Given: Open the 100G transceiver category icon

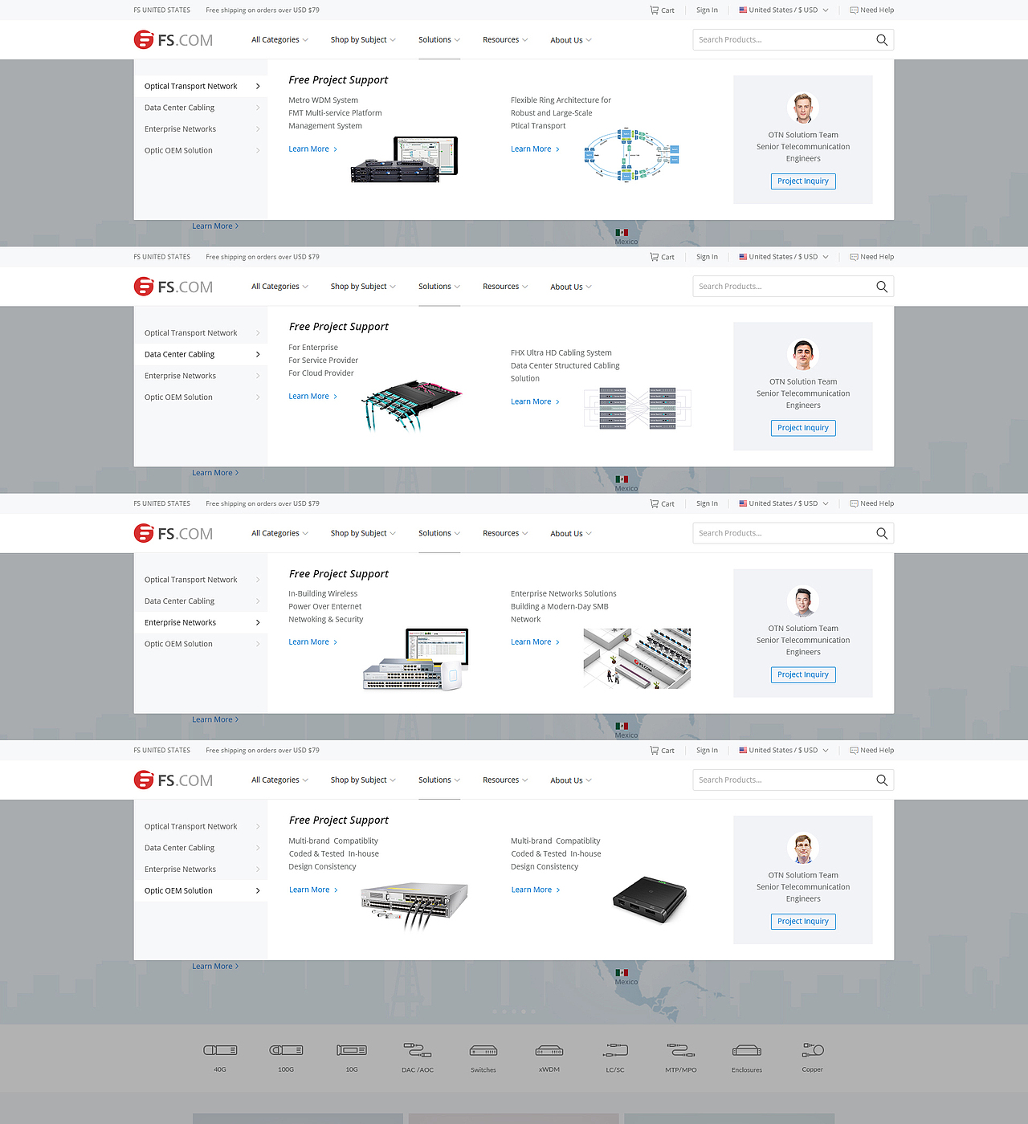Looking at the screenshot, I should click(x=286, y=1050).
